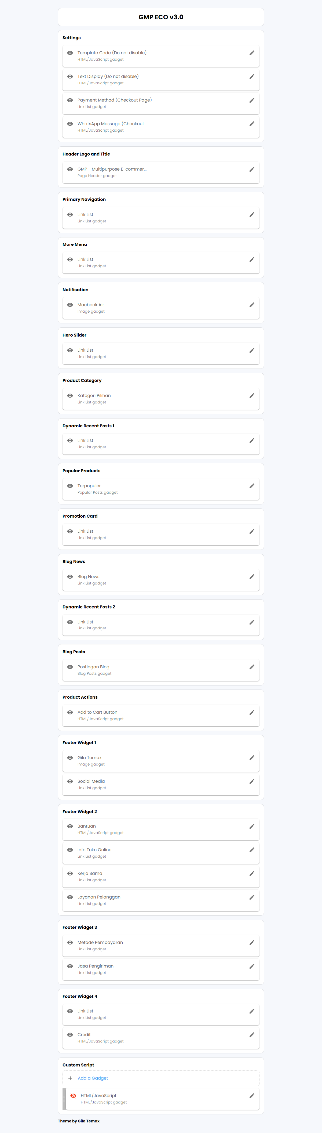Click the pencil icon for Payment Method
This screenshot has width=322, height=1133.
(252, 100)
